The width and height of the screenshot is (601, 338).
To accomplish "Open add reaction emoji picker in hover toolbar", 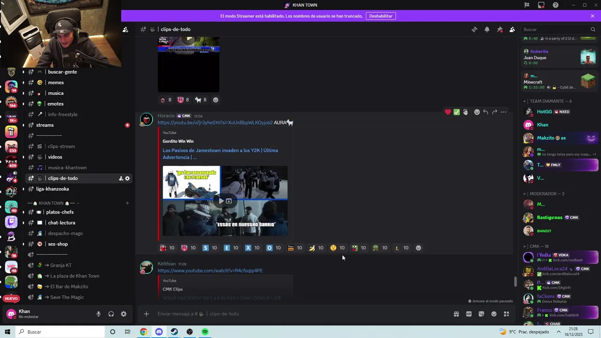I will coord(477,112).
